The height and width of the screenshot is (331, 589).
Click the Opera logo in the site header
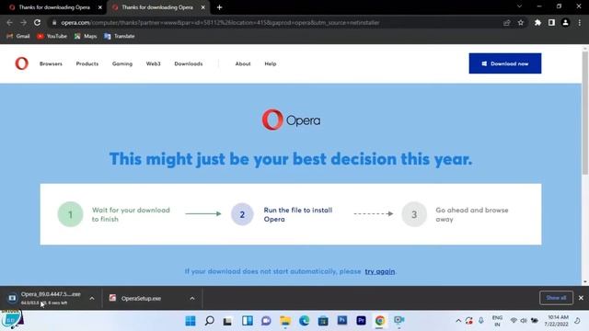click(21, 63)
